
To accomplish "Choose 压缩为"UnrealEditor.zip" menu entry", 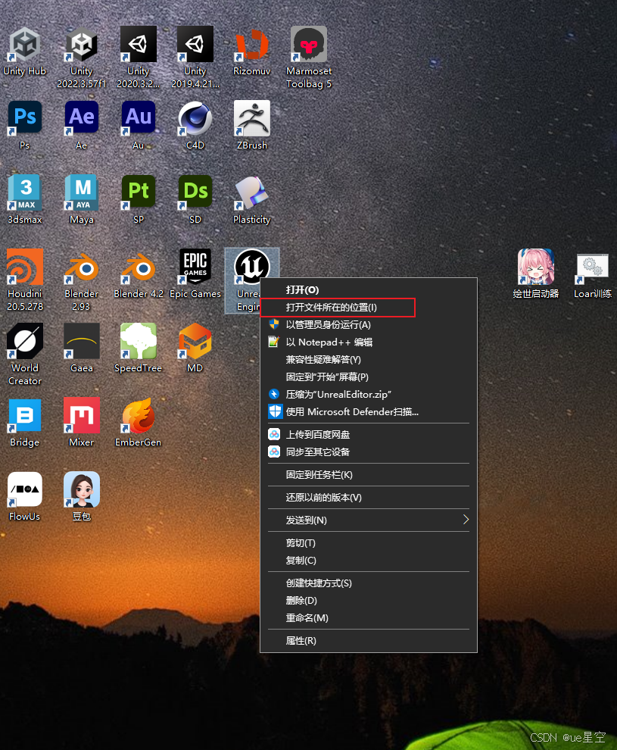I will tap(369, 394).
